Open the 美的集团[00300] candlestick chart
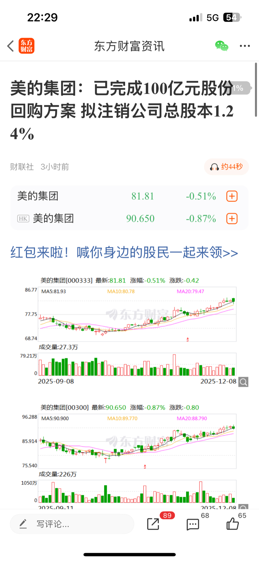Screen dimensions: 259x562 click(137, 441)
